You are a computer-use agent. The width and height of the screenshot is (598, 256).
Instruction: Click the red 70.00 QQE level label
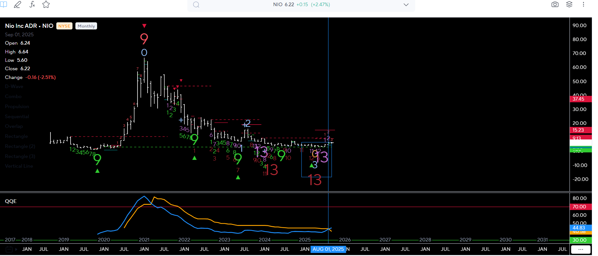pos(581,207)
